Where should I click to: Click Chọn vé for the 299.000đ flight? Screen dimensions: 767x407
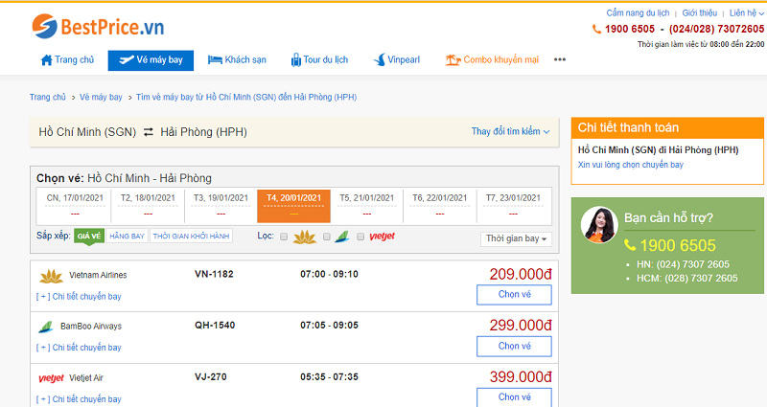pyautogui.click(x=514, y=346)
